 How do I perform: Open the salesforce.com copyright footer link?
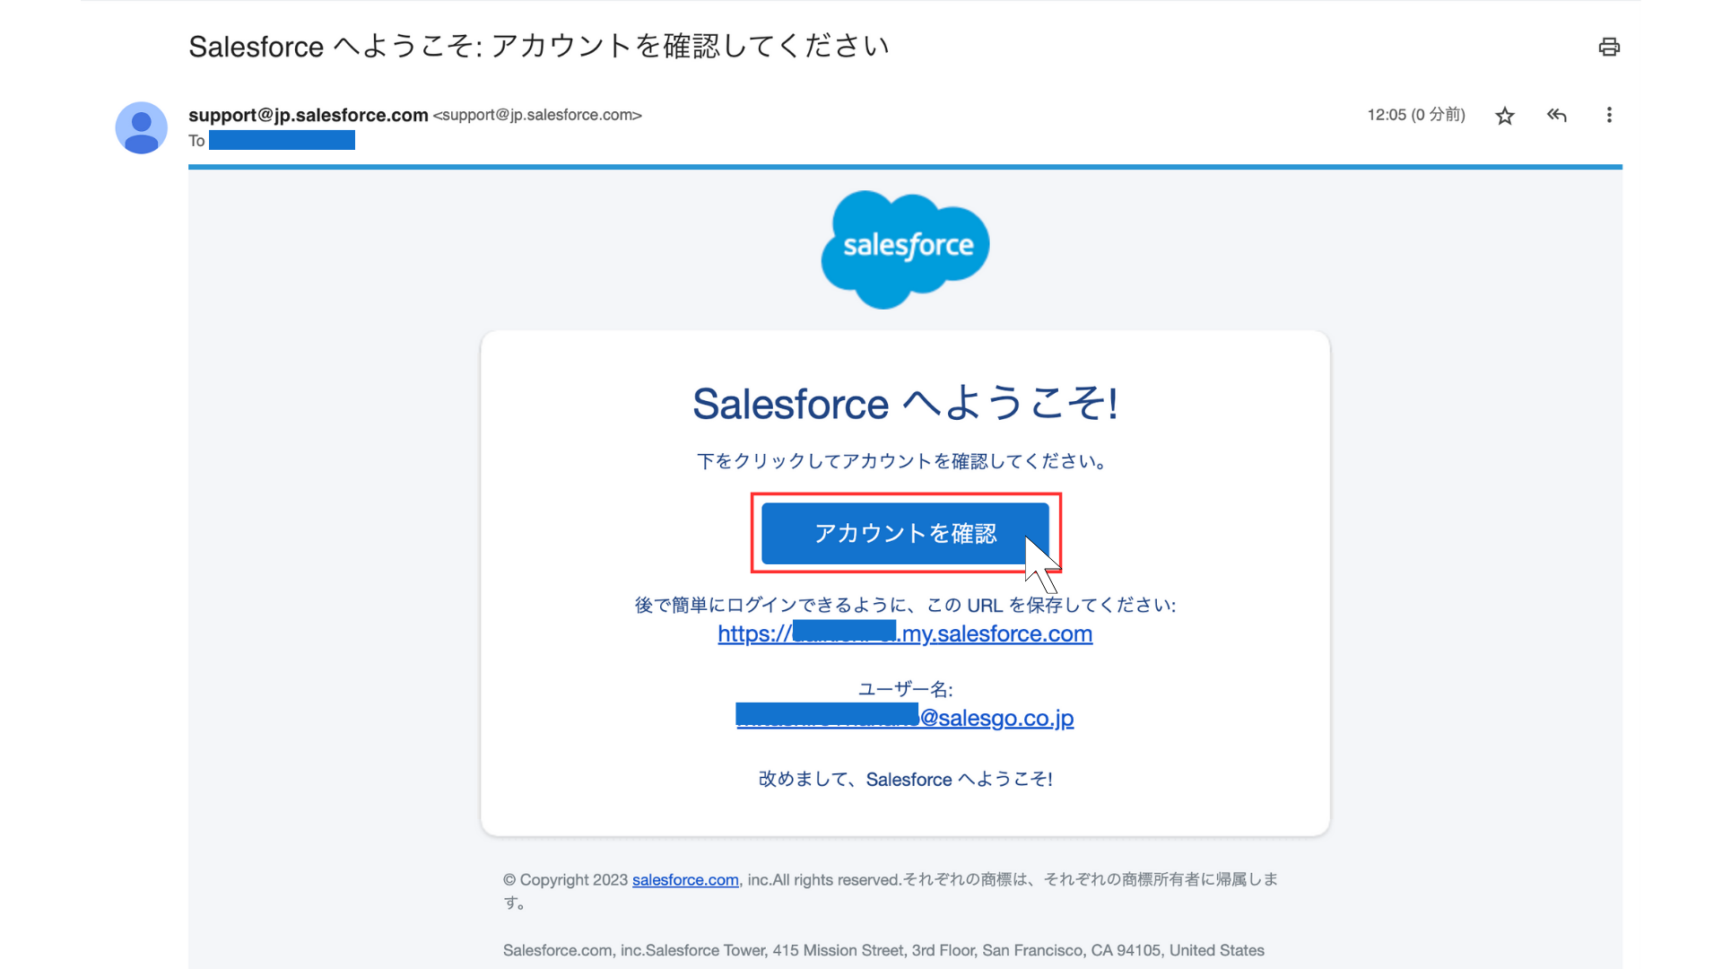pyautogui.click(x=685, y=880)
